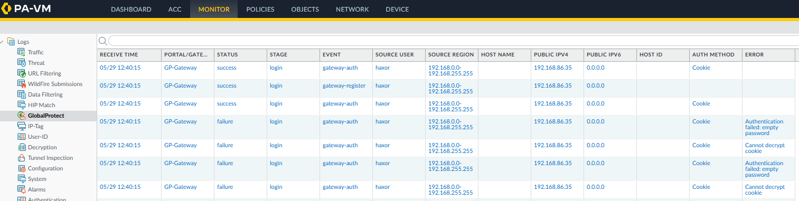
Task: Click first row public IPv4 192.168.86.35
Action: pos(552,68)
